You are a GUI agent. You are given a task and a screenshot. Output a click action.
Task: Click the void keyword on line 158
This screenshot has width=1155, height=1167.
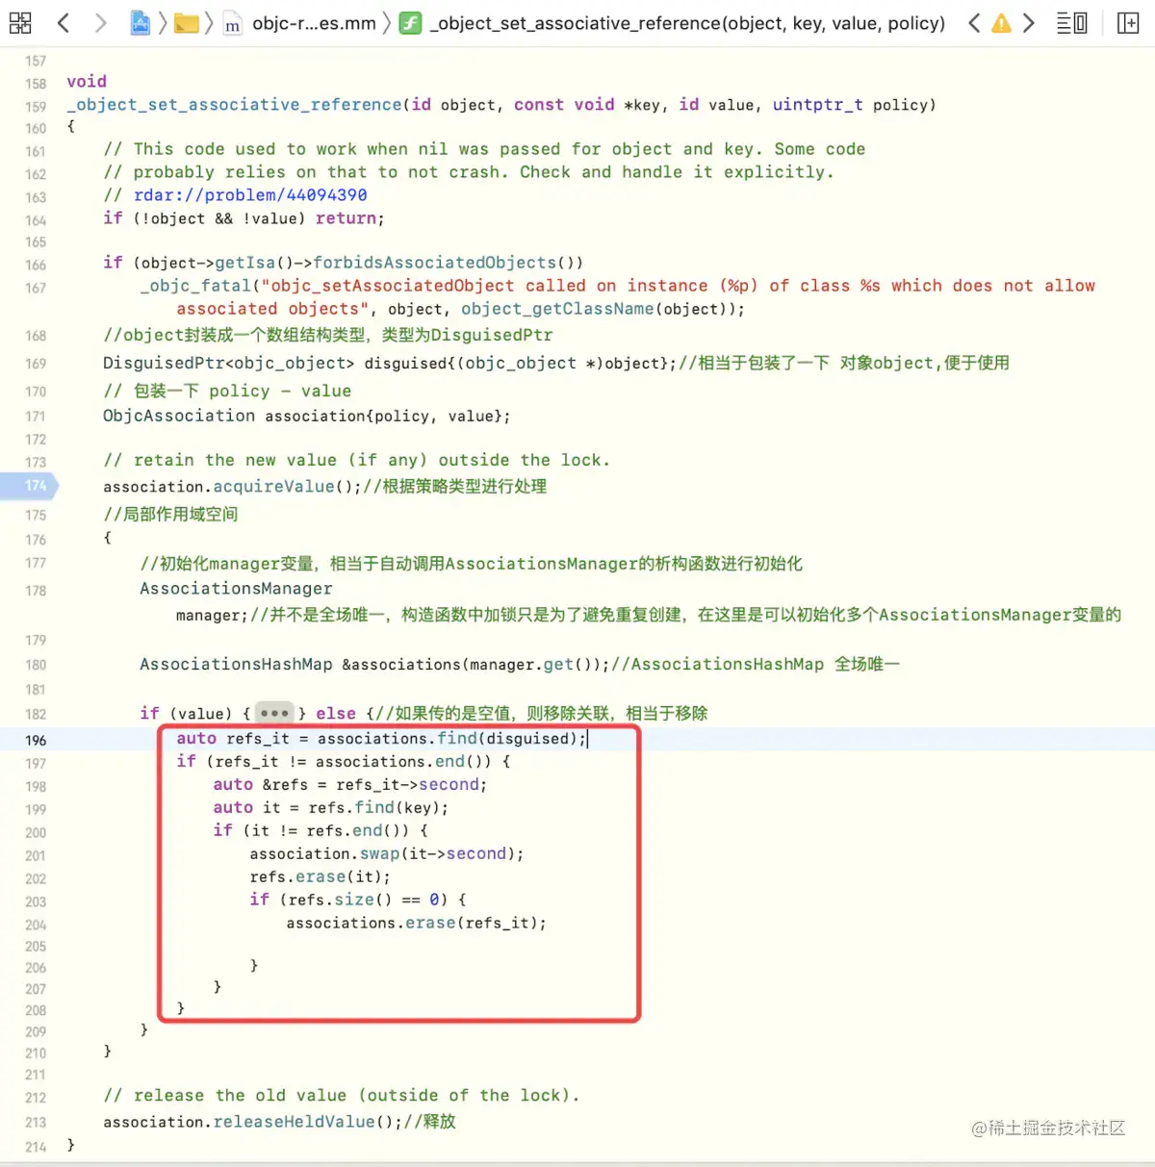tap(87, 82)
